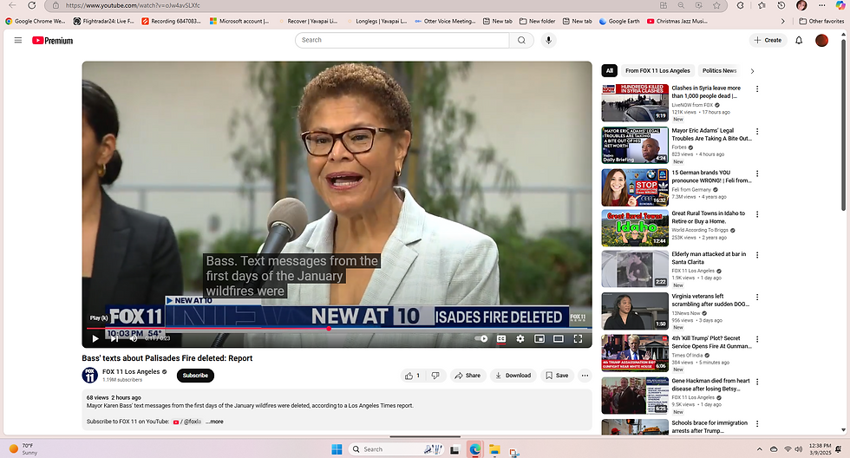Skip to next video
The image size is (850, 458).
pos(114,339)
